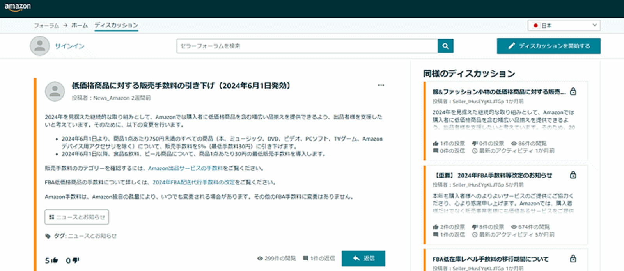The width and height of the screenshot is (624, 271).
Task: Click the Japan flag icon in country selector
Action: [536, 25]
